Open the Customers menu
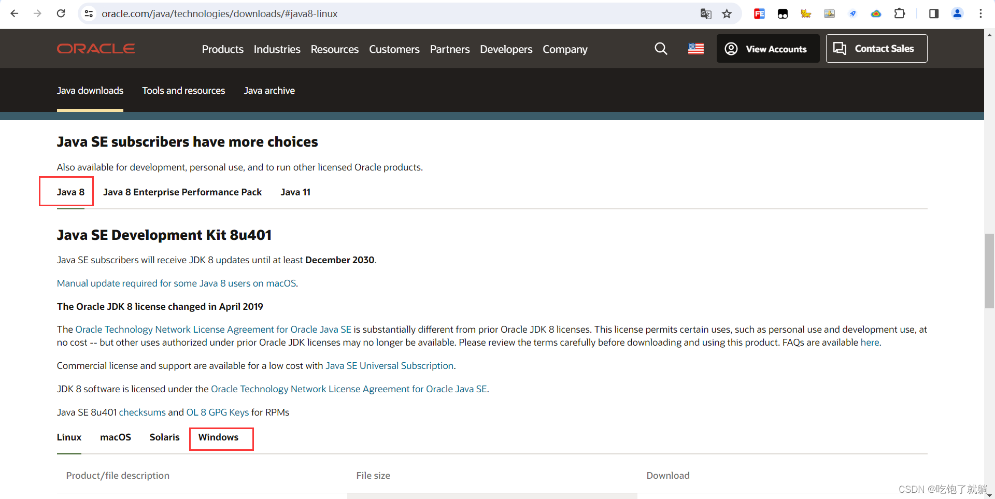The width and height of the screenshot is (995, 499). tap(394, 49)
